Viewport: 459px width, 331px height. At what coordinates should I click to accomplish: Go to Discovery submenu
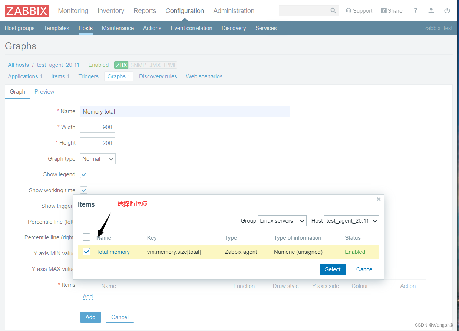234,28
